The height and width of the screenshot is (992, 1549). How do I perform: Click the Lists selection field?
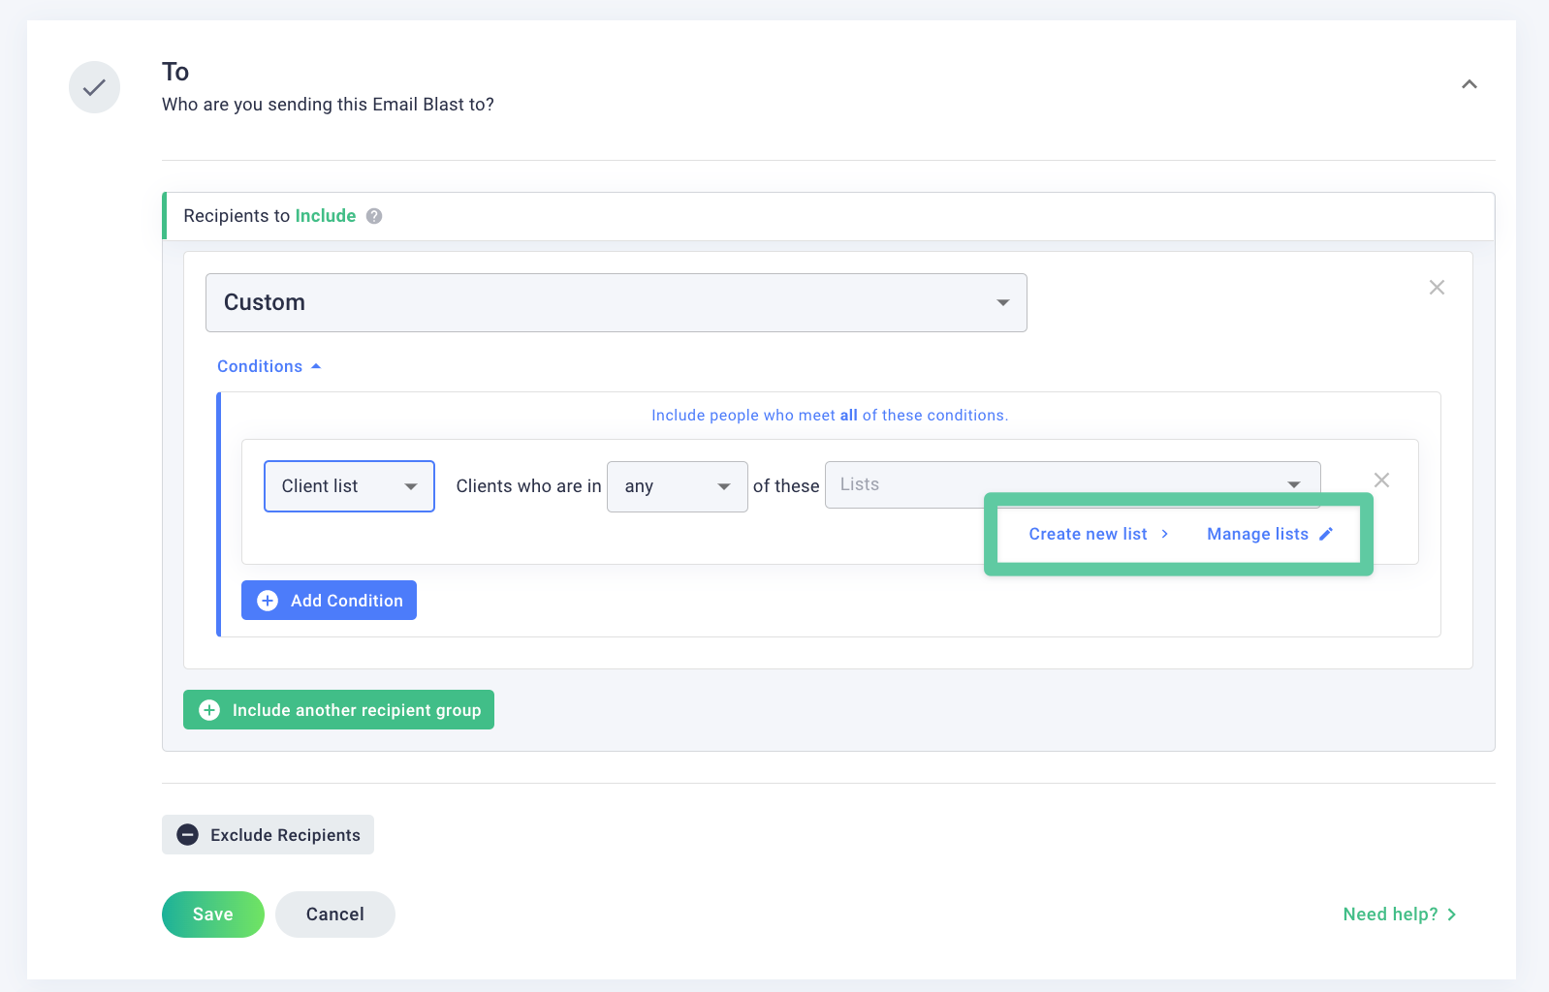tap(1072, 484)
